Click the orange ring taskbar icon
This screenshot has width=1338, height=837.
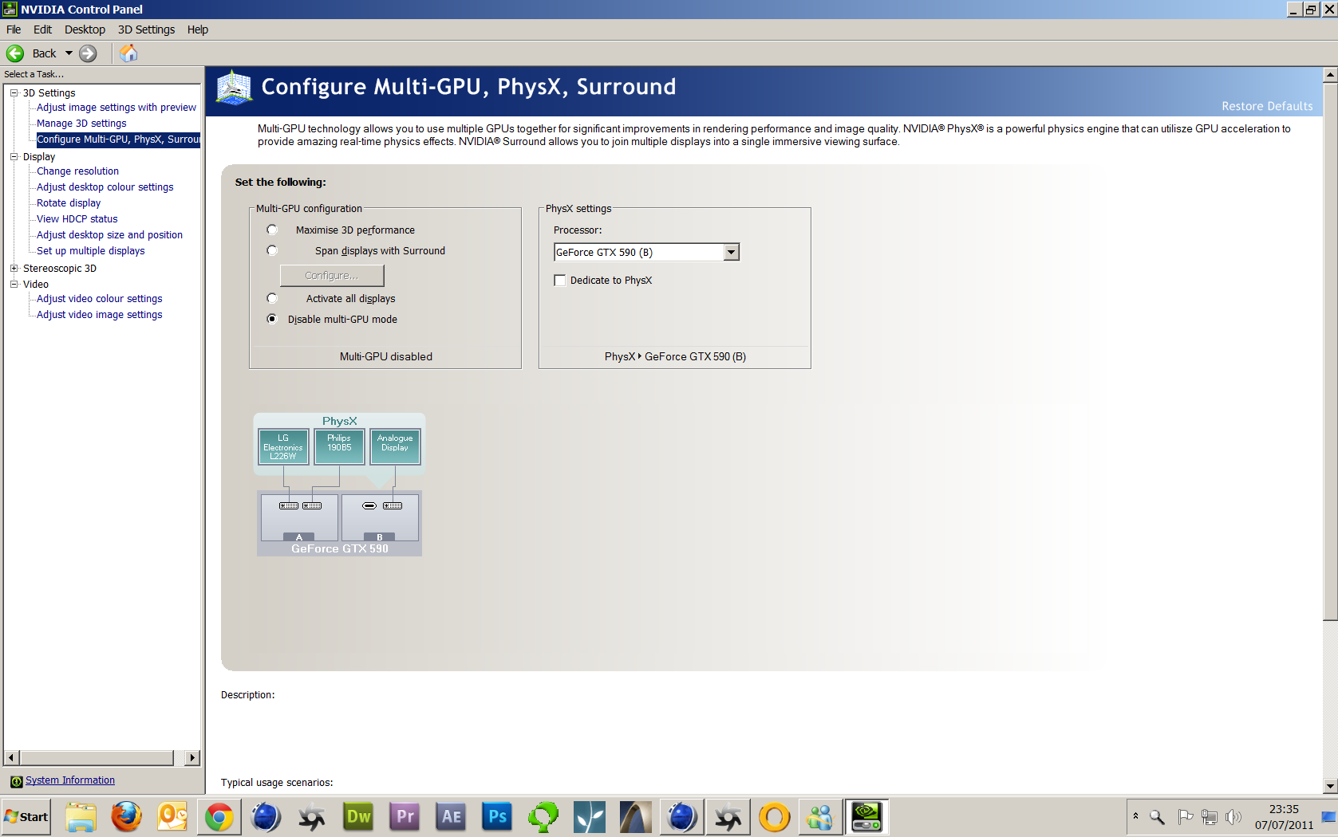(775, 817)
